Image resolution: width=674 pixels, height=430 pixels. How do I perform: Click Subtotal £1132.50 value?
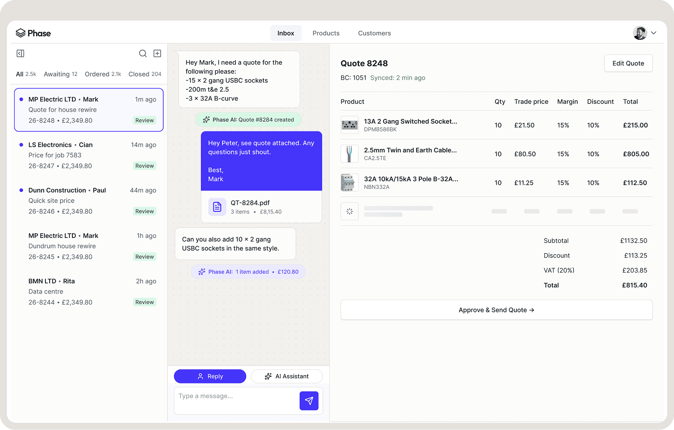[634, 241]
